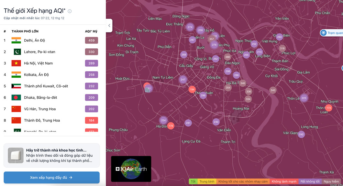
Task: Click the Bangladesh flag beside Dhaka
Action: click(x=16, y=98)
